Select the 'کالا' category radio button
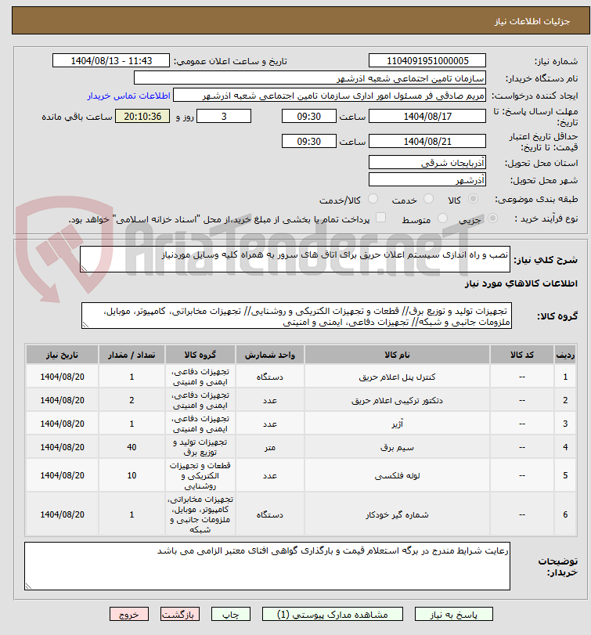This screenshot has height=635, width=591. (472, 199)
